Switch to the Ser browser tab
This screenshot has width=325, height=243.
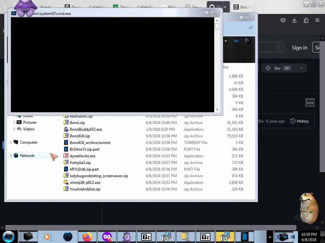194,7
